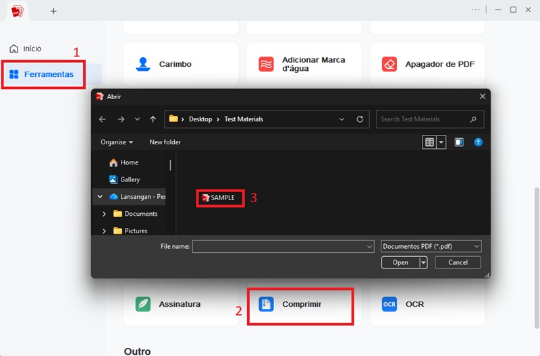The image size is (540, 356).
Task: Click the main window vertical scrollbar
Action: click(x=537, y=258)
